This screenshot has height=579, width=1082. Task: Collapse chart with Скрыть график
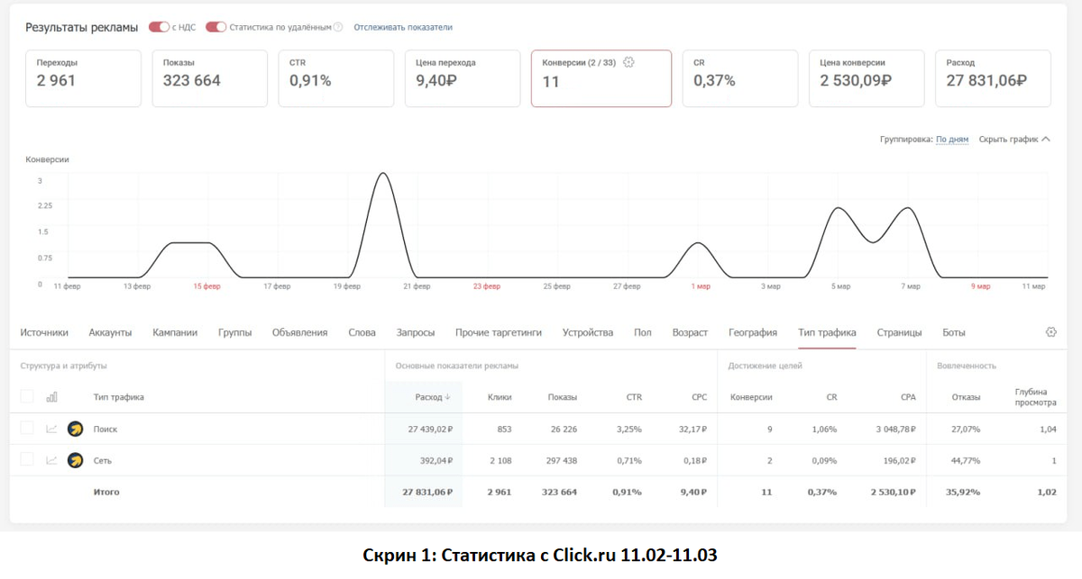(x=1014, y=140)
